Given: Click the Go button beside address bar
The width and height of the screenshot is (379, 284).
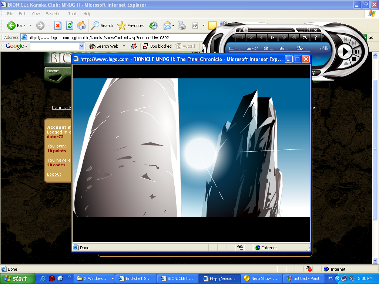Looking at the screenshot, I should pyautogui.click(x=370, y=37).
